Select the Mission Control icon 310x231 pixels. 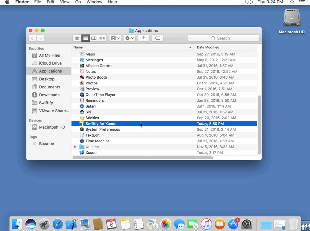pos(82,66)
